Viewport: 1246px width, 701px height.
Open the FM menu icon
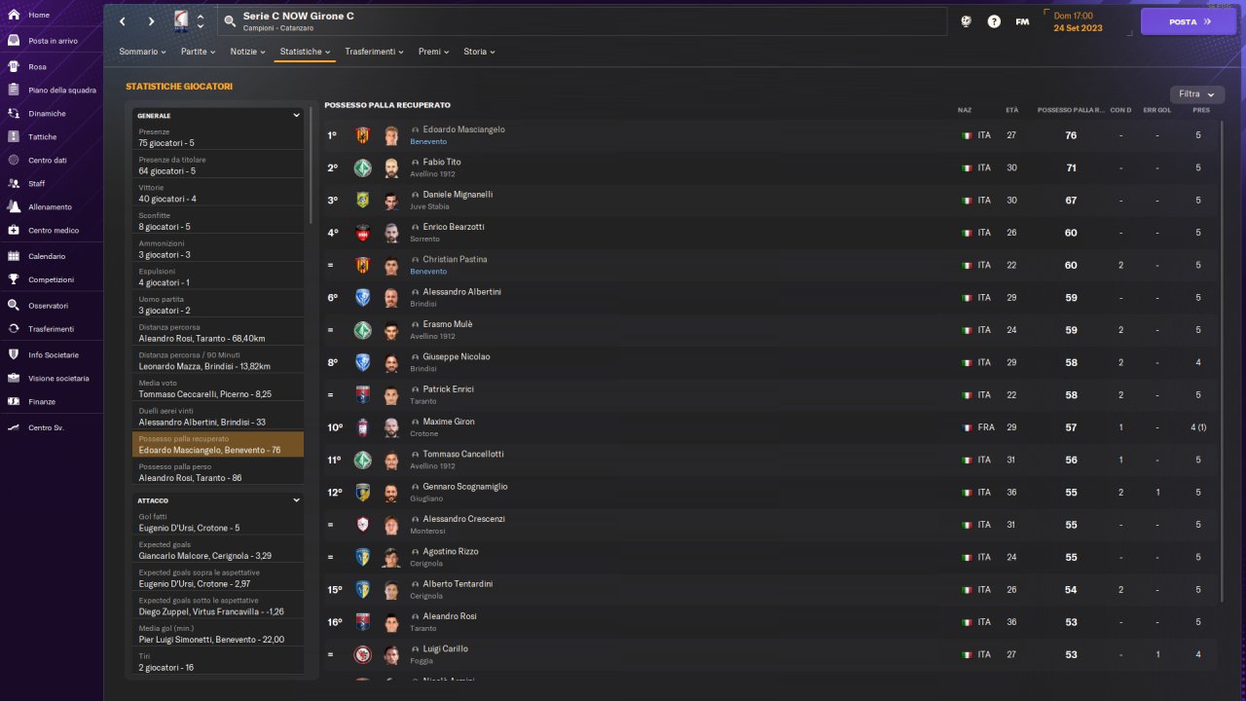(1022, 21)
